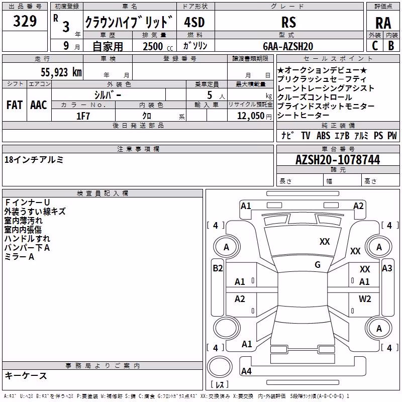The image size is (402, 402).
Task: Click the TV equipment label
Action: 306,135
